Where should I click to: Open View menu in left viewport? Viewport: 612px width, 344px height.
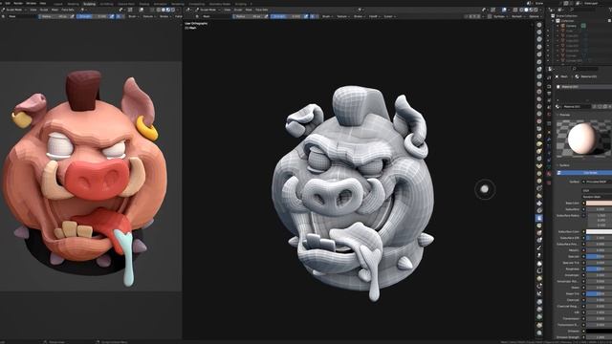click(x=33, y=10)
